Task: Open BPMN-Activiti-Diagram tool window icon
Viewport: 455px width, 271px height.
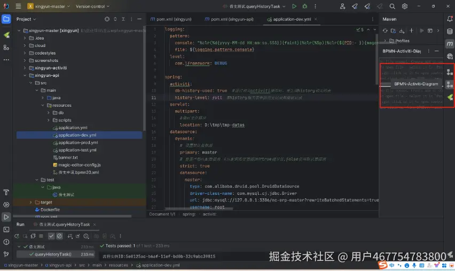Action: [x=450, y=84]
